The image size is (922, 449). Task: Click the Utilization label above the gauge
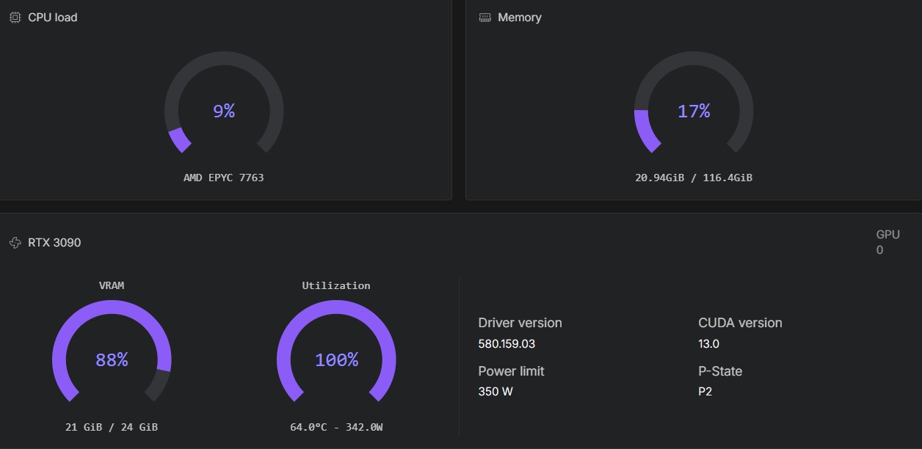click(336, 285)
